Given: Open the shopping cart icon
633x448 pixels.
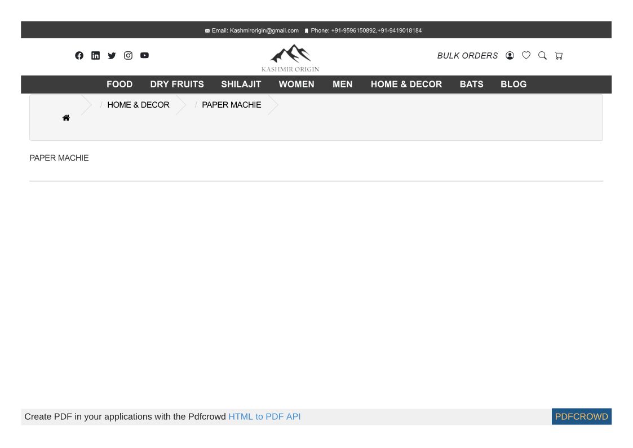Looking at the screenshot, I should pyautogui.click(x=559, y=55).
